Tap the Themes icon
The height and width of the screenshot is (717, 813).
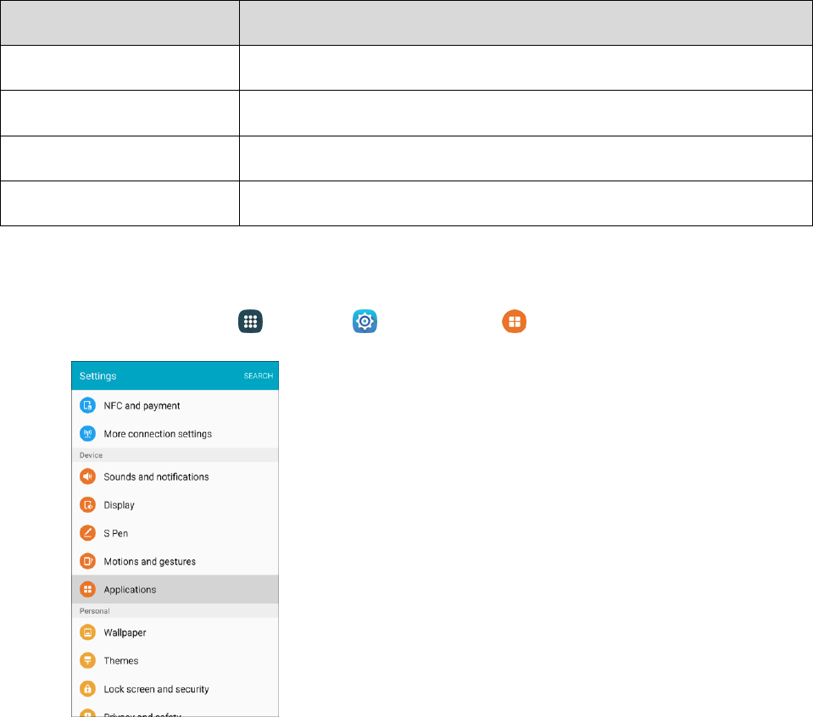(x=87, y=660)
